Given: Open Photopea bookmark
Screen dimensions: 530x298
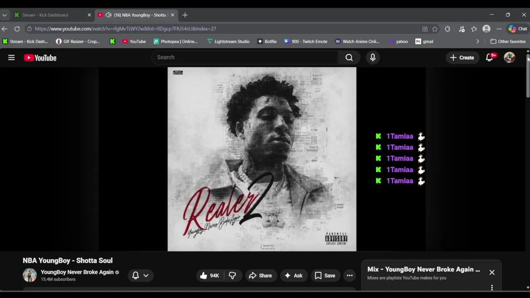Looking at the screenshot, I should tap(176, 41).
